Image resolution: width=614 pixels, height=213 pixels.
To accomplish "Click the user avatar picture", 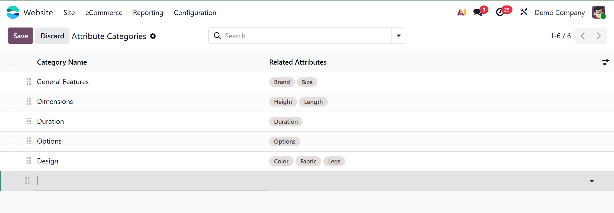I will 598,12.
